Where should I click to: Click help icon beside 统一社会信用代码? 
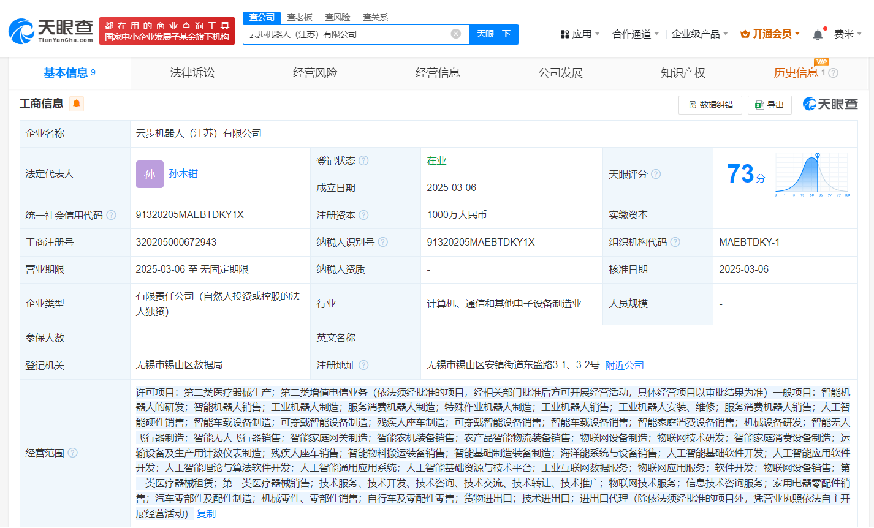(x=111, y=215)
